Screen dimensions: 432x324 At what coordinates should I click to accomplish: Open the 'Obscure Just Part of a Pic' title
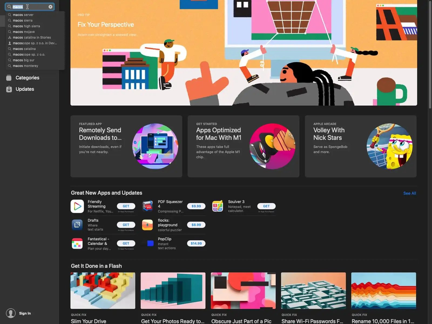[241, 321]
